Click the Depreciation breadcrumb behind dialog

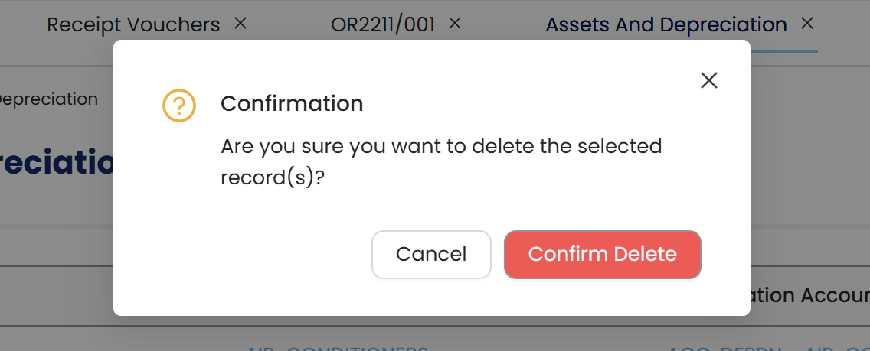pos(49,99)
